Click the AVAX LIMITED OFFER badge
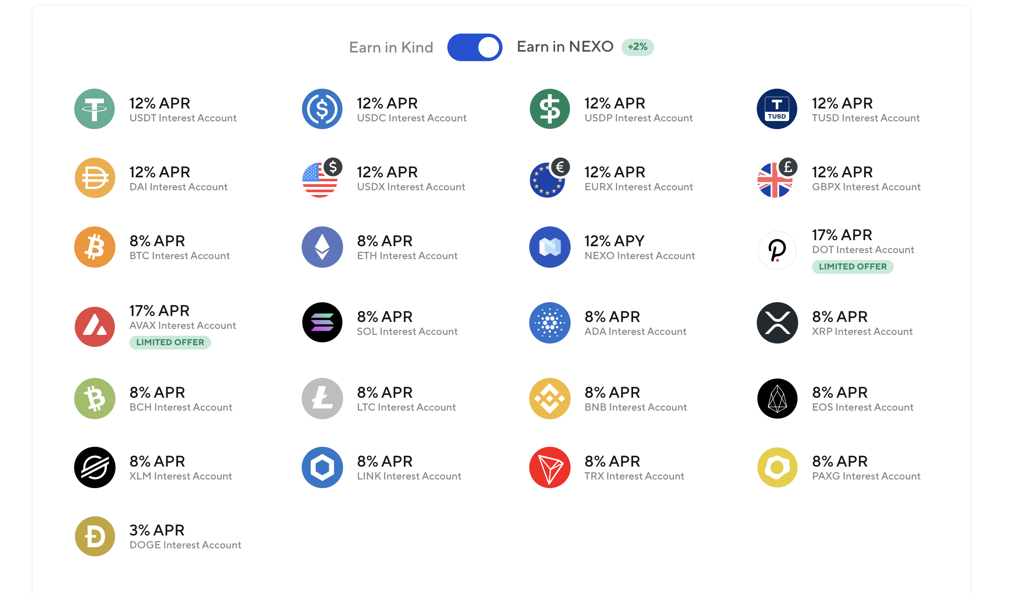Viewport: 1030px width, 594px height. pyautogui.click(x=170, y=342)
